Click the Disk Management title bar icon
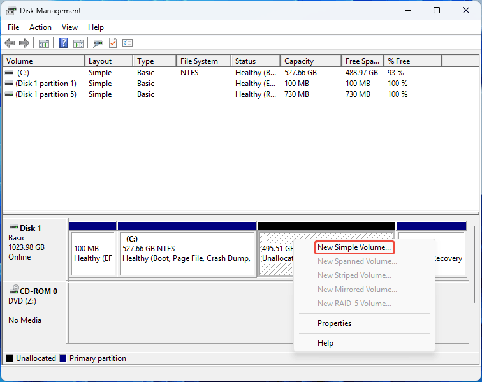The image size is (482, 382). [11, 11]
